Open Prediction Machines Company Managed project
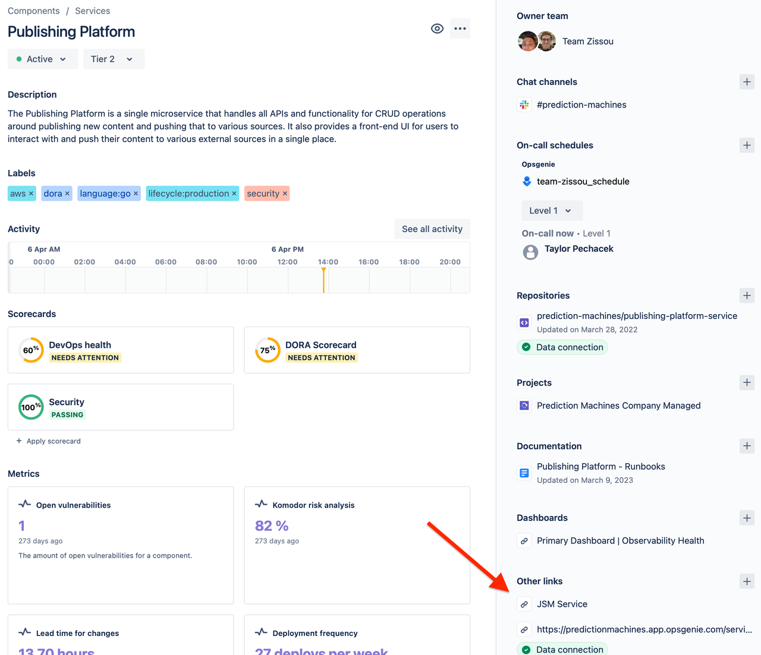 coord(618,406)
